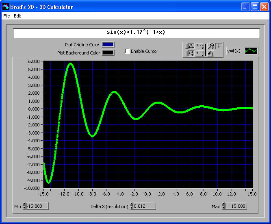Open the Edit menu
Screen dimensions: 271x224
[x=17, y=16]
